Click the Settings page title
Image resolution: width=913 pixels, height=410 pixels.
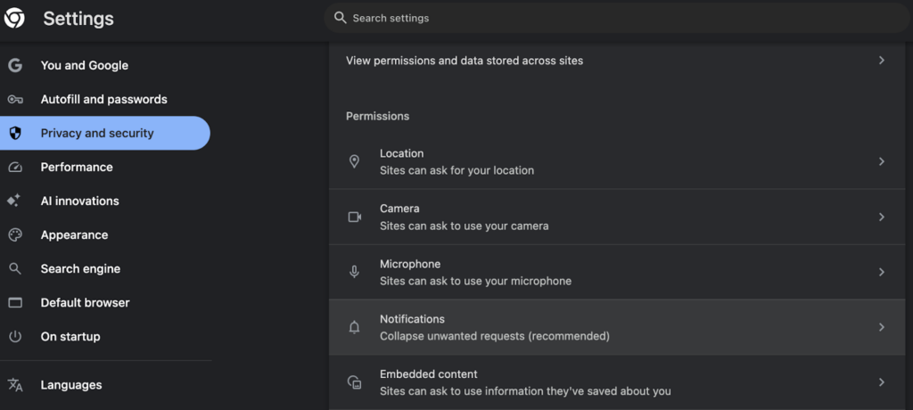click(78, 19)
